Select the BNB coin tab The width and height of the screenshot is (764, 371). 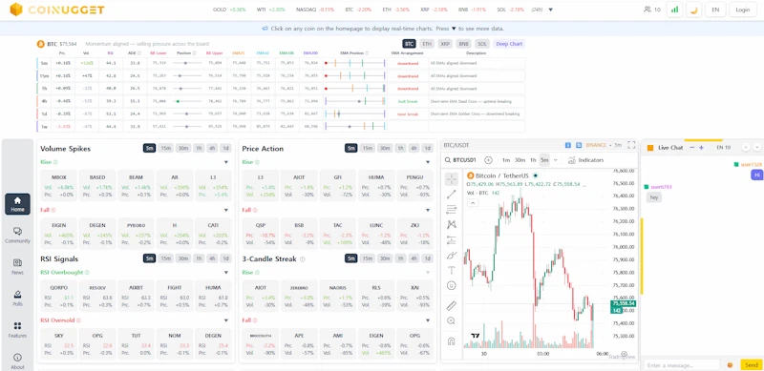pos(464,44)
